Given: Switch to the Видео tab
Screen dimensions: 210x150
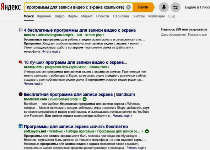Looking at the screenshot, I should [x=60, y=16].
